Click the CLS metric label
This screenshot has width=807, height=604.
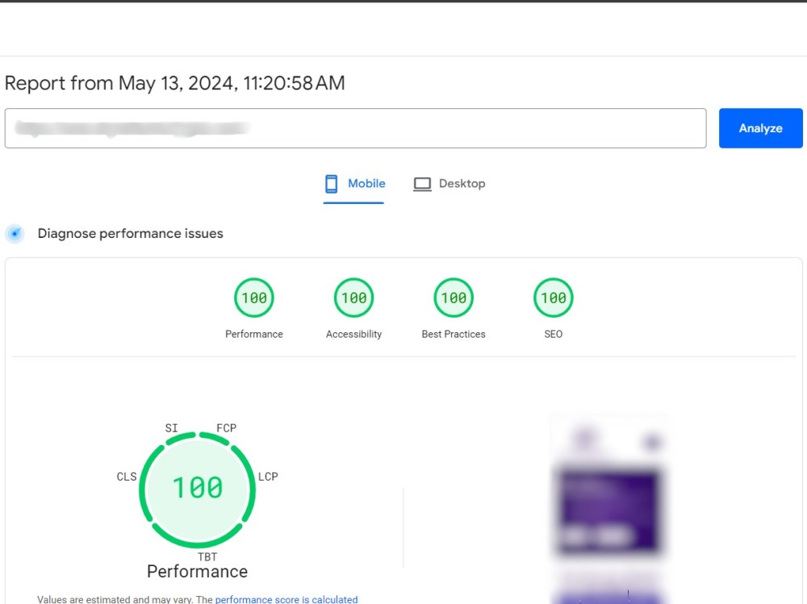click(127, 477)
